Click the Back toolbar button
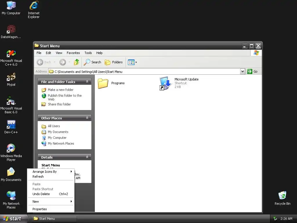The height and width of the screenshot is (223, 297). pyautogui.click(x=44, y=62)
